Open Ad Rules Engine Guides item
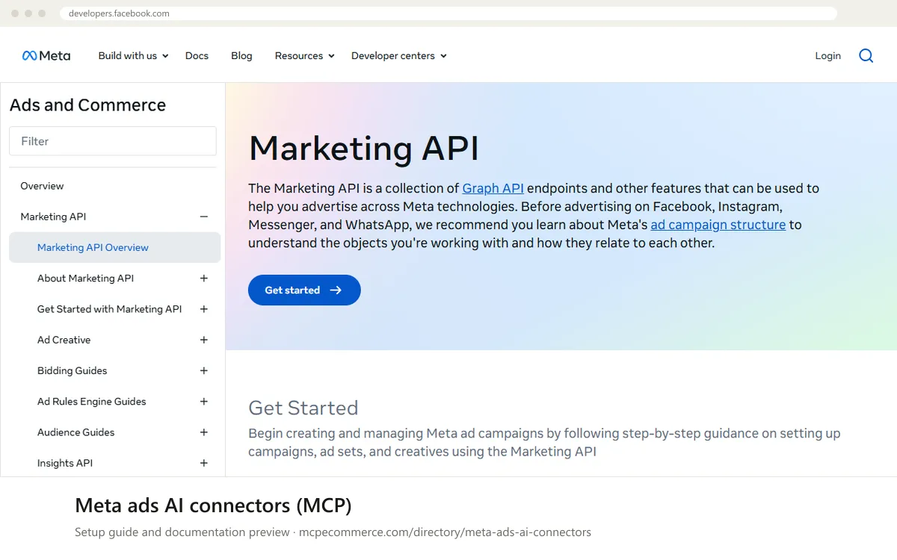Screen dimensions: 897x560 [91, 402]
